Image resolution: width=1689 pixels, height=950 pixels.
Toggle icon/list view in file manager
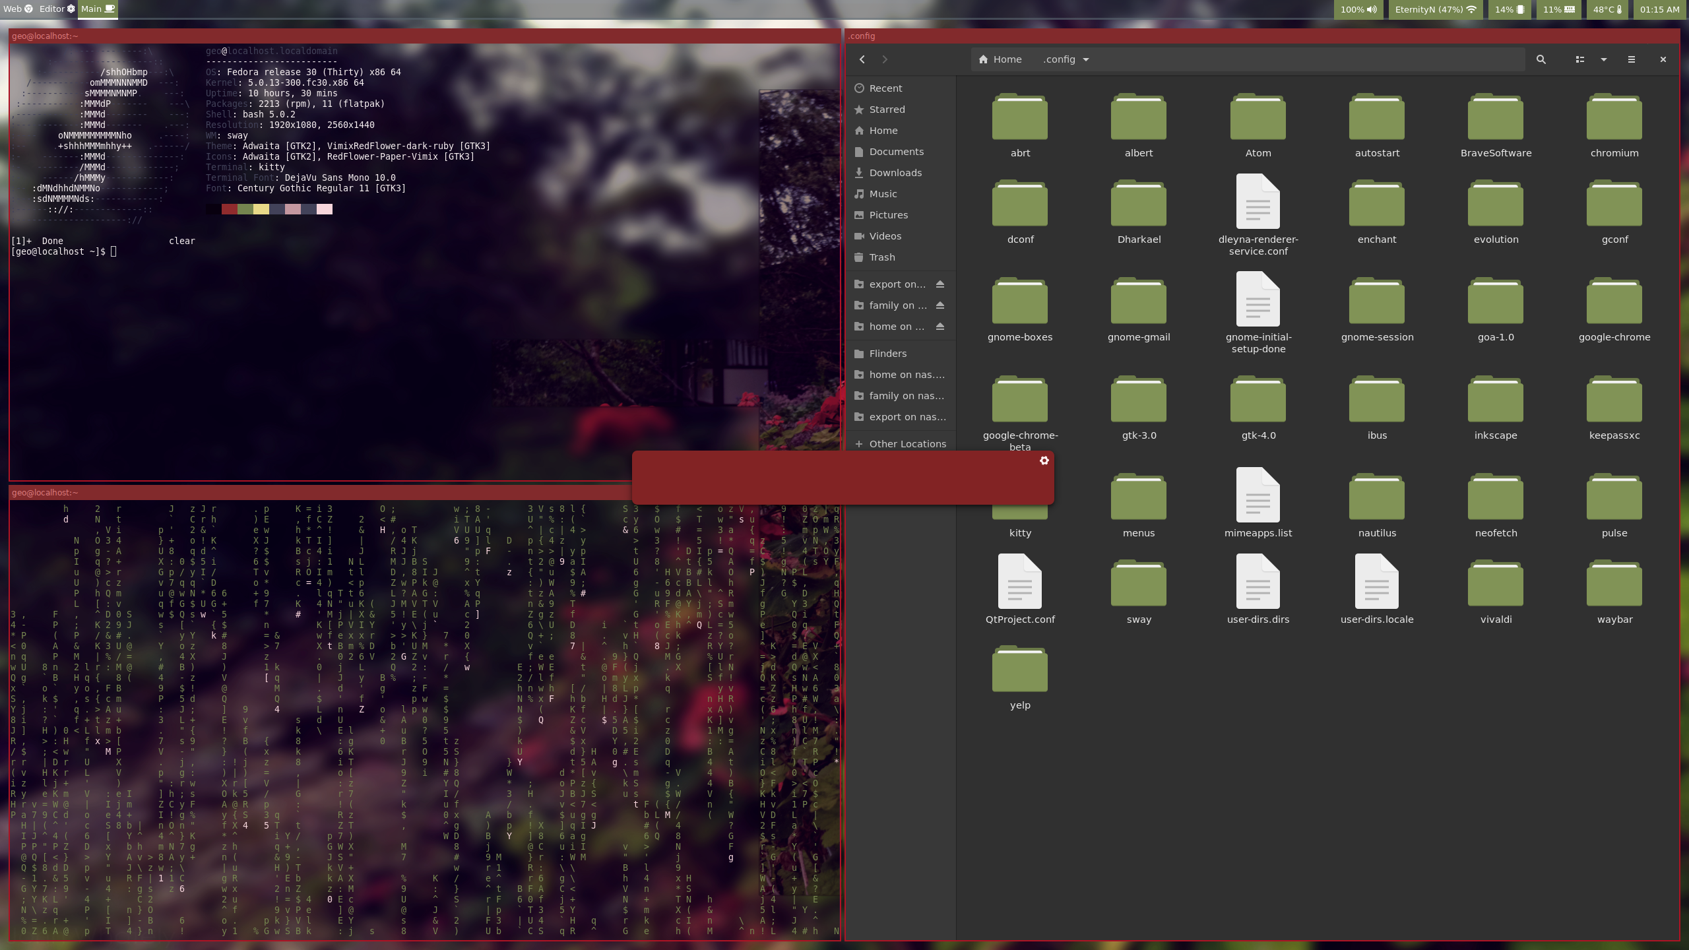coord(1580,59)
